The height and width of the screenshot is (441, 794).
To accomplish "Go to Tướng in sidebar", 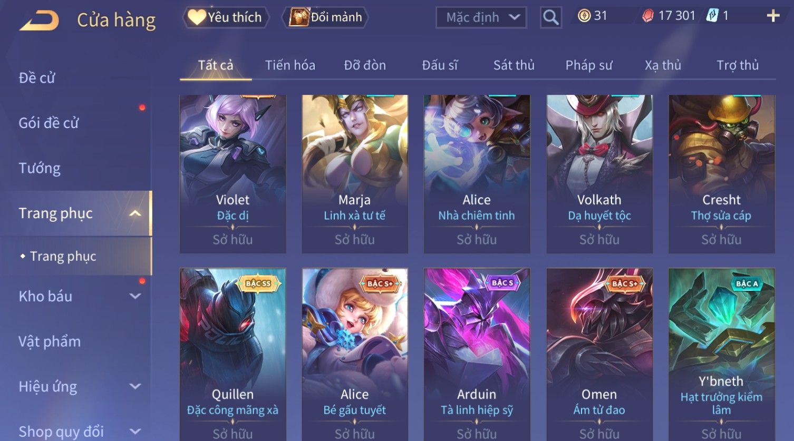I will point(40,168).
